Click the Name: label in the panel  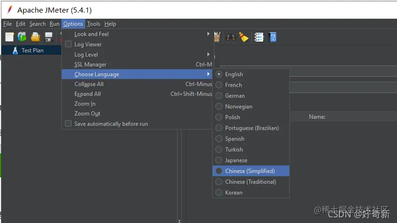coord(317,117)
